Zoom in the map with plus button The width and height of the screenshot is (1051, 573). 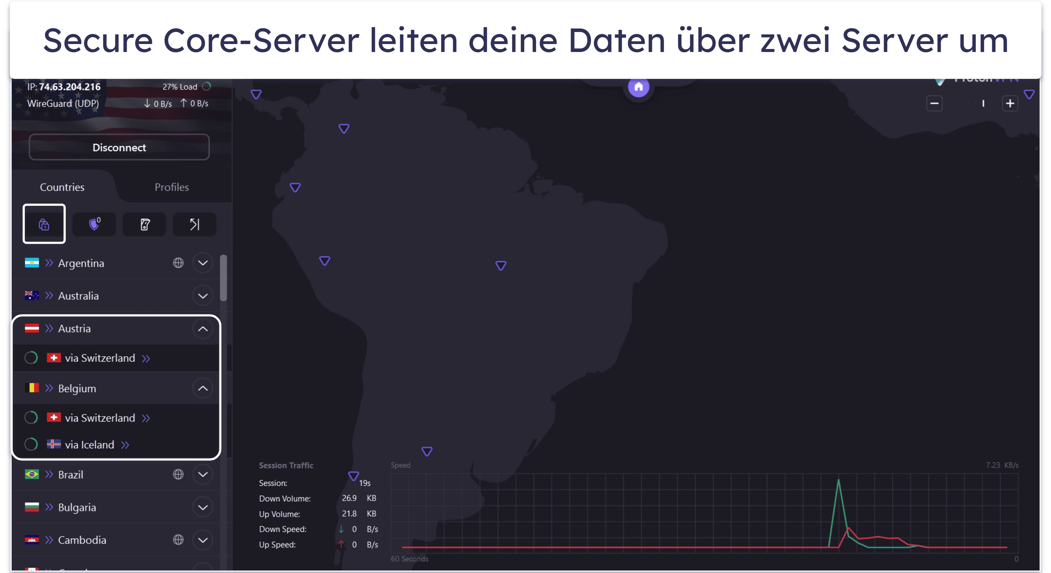pyautogui.click(x=1010, y=103)
